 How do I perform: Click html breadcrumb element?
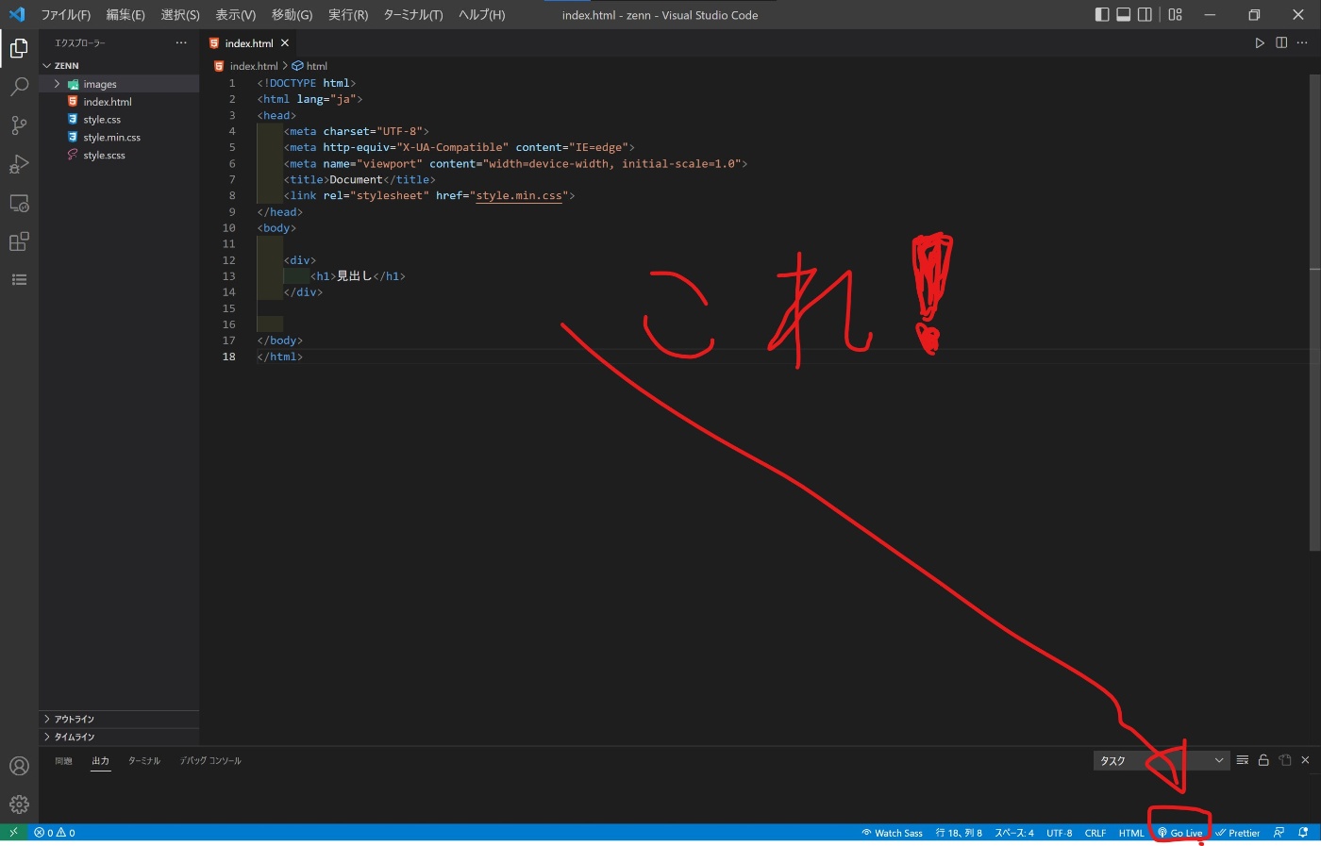tap(310, 66)
